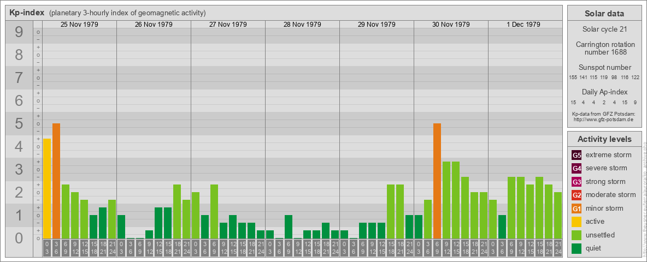Select the '30 Nov 1979' date header
Viewport: 647px width, 262px height.
click(451, 25)
